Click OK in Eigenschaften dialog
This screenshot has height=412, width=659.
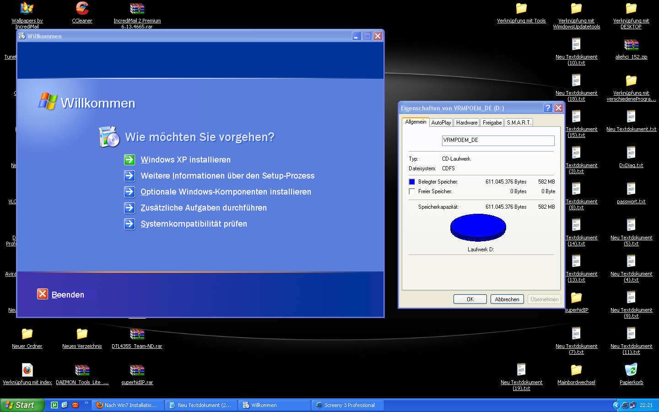pyautogui.click(x=470, y=299)
